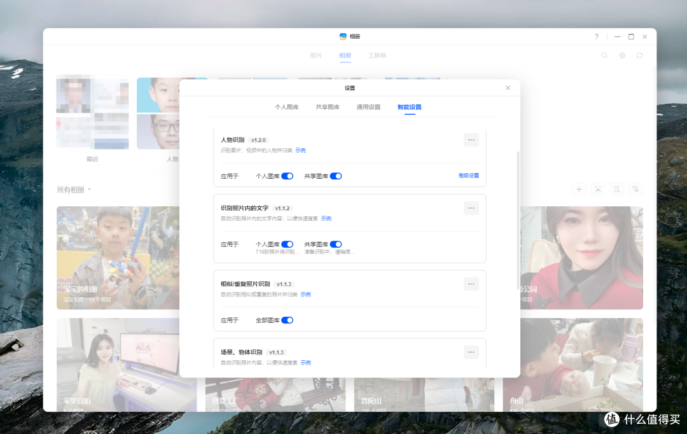Click version tag v1.1.2
Image resolution: width=687 pixels, height=434 pixels.
[x=282, y=208]
